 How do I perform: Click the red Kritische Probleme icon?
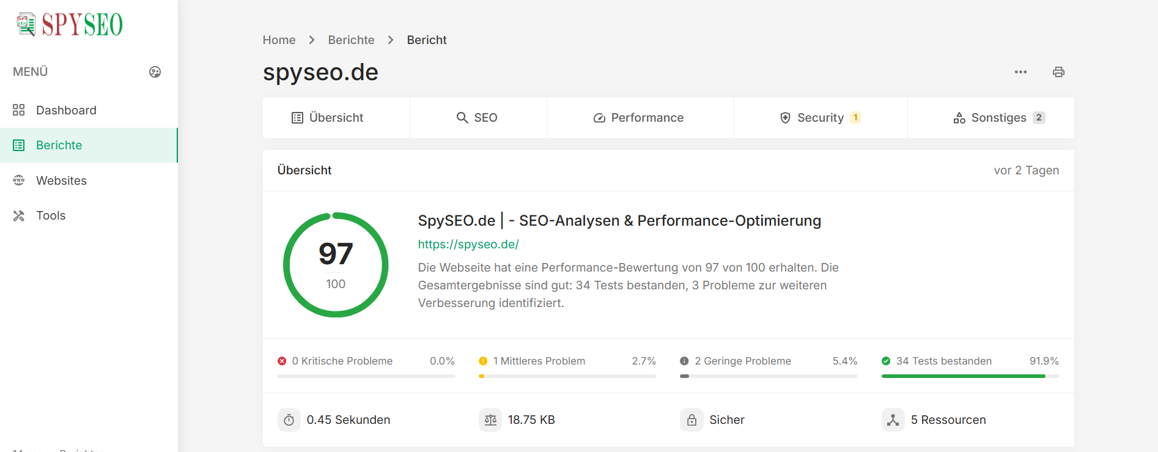point(282,361)
